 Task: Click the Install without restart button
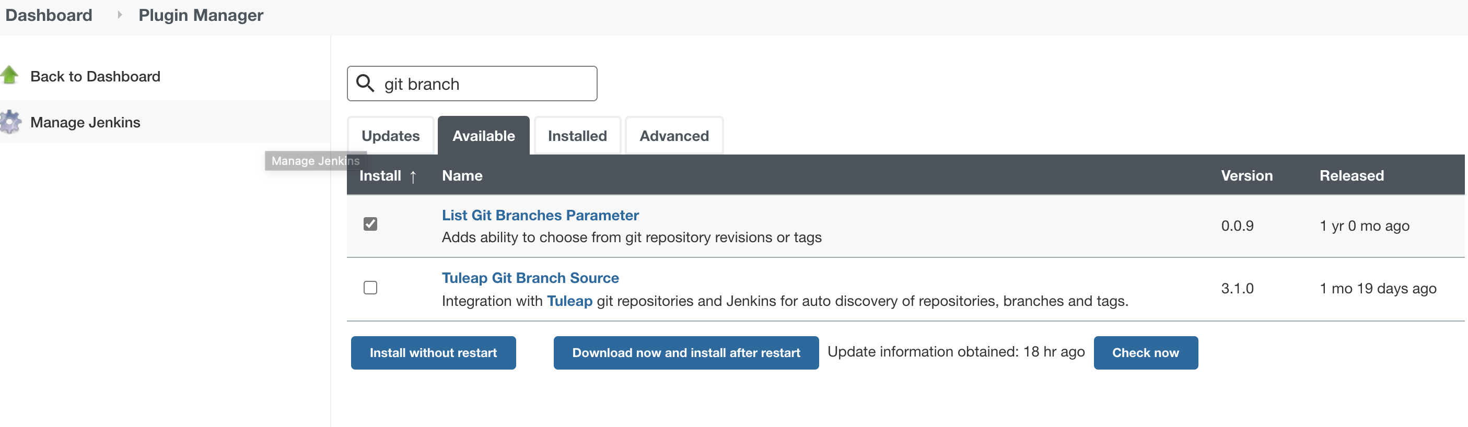point(433,352)
